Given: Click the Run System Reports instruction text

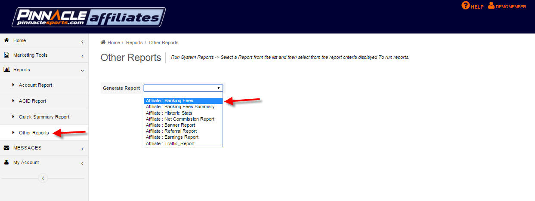Looking at the screenshot, I should (x=290, y=57).
